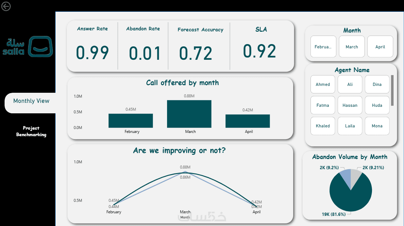Select agent Dina
Screen dimensions: 404x226
(x=377, y=84)
